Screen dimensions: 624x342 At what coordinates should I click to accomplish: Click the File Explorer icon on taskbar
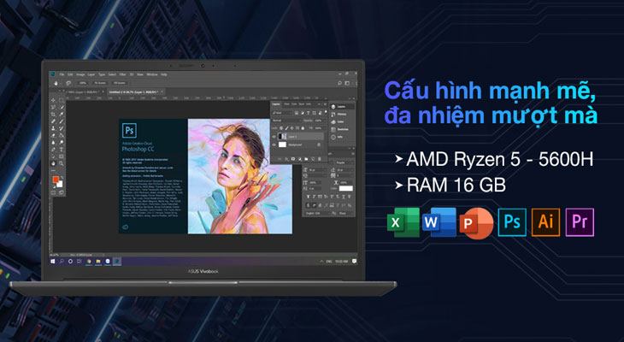pyautogui.click(x=98, y=261)
